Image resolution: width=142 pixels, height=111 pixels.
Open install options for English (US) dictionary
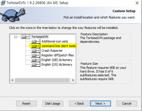coord(36,64)
